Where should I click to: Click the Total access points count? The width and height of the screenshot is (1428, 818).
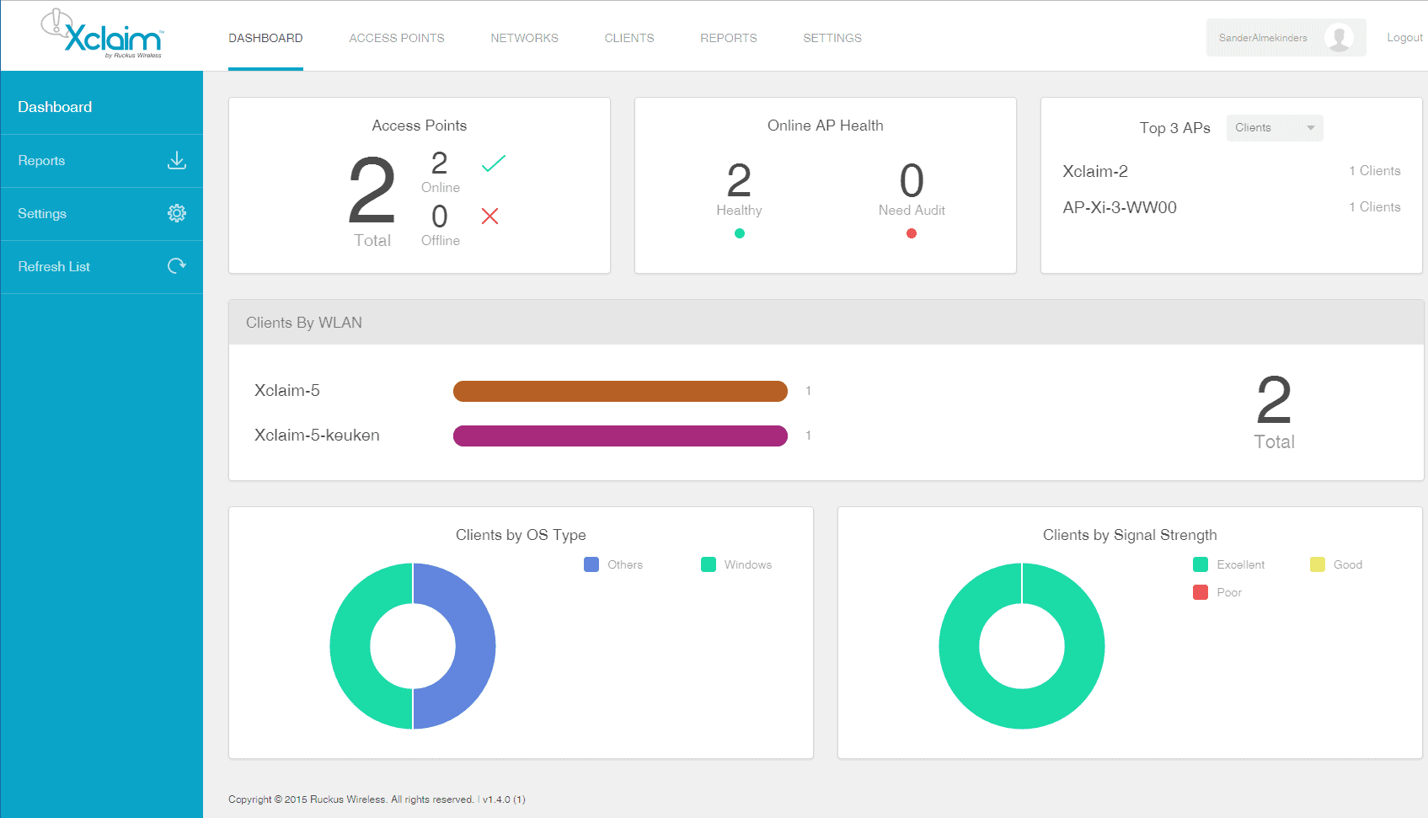(372, 190)
